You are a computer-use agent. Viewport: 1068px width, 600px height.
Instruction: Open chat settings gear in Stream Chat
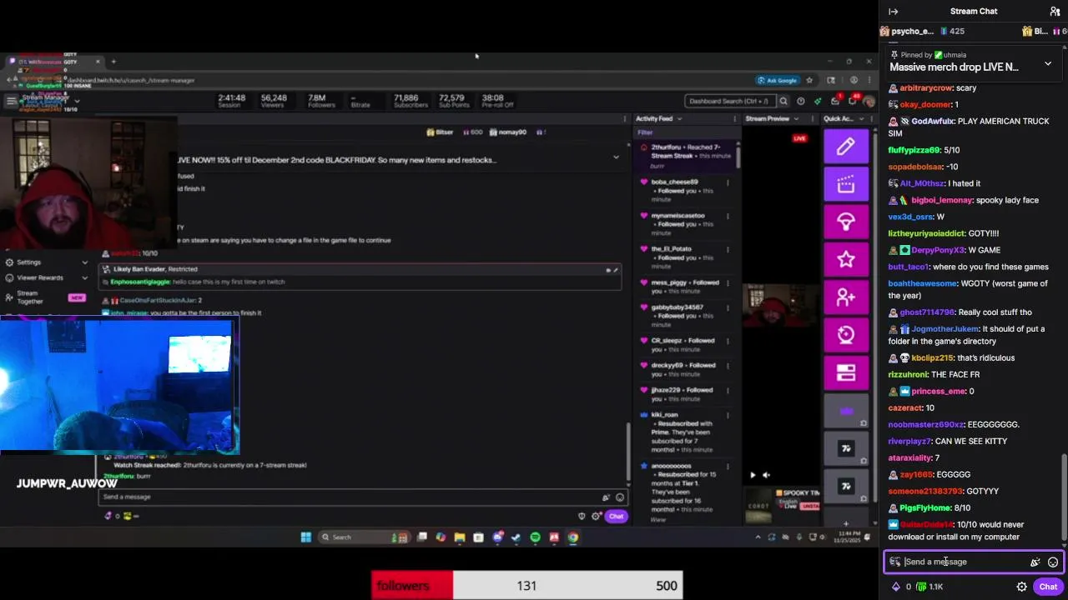click(1021, 587)
